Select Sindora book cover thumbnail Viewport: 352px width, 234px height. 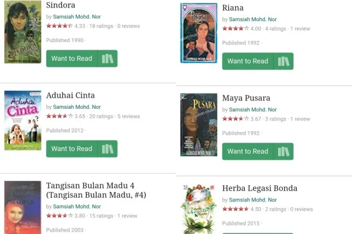[x=23, y=32]
